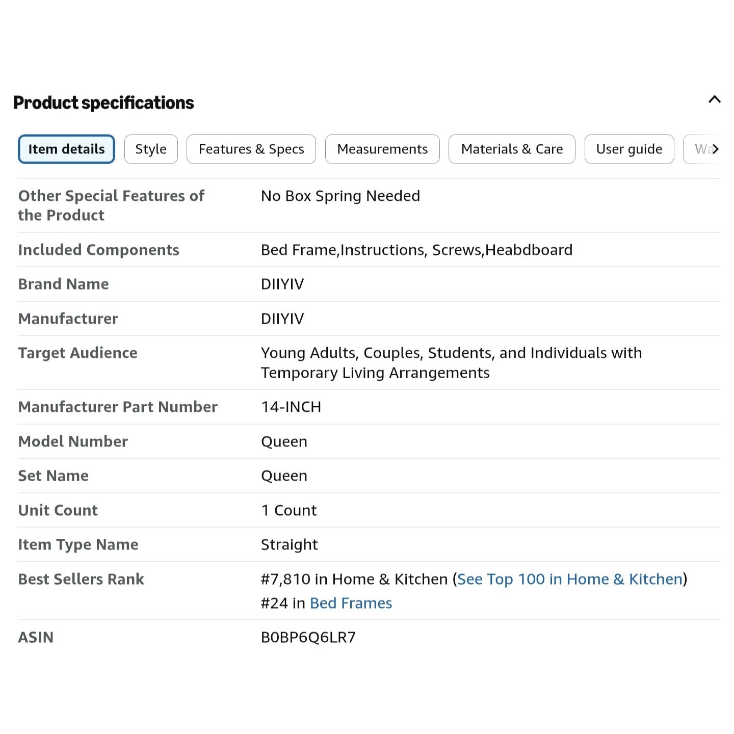Click the Product specifications heading

(x=103, y=102)
